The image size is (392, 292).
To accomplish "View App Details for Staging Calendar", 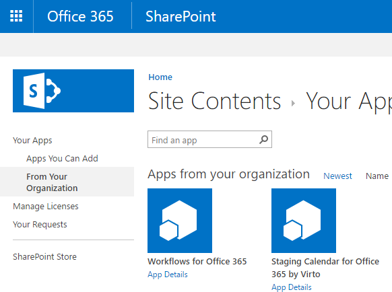I will point(292,287).
